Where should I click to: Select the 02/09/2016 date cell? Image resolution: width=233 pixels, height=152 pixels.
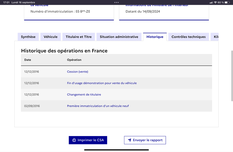[32, 106]
